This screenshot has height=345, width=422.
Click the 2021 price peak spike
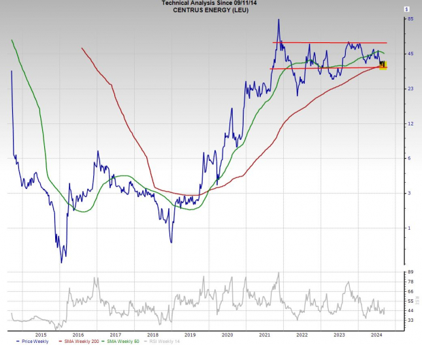click(278, 20)
